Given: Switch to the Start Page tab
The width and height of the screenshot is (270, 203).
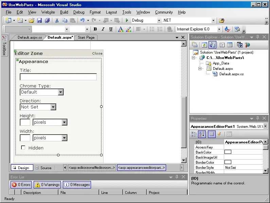Looking at the screenshot, I should (86, 38).
